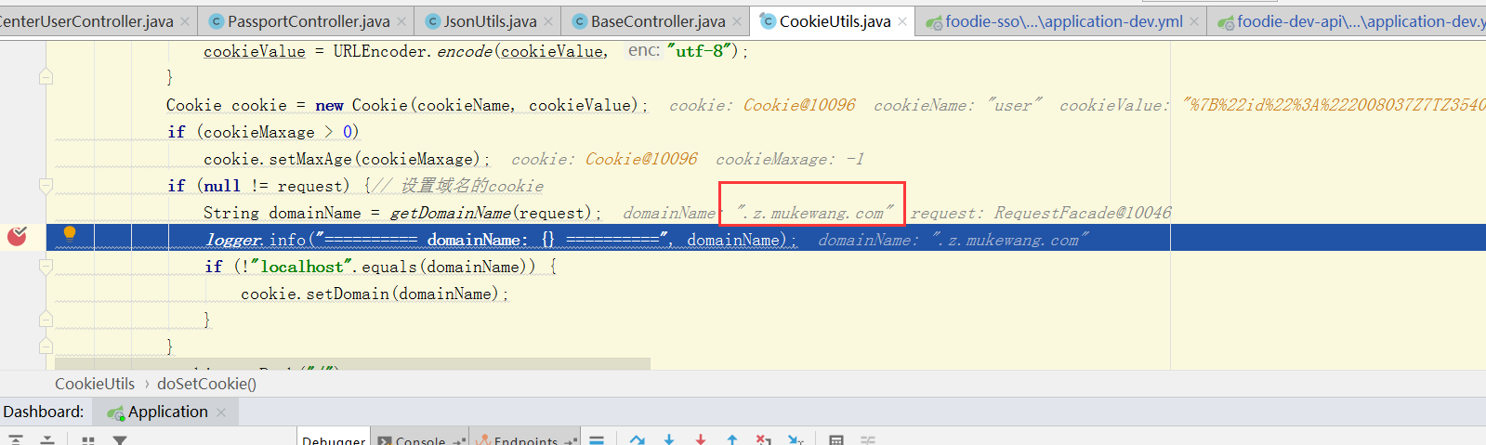Screen dimensions: 1486x445
Task: Click CookieUtils breadcrumb
Action: pyautogui.click(x=95, y=384)
